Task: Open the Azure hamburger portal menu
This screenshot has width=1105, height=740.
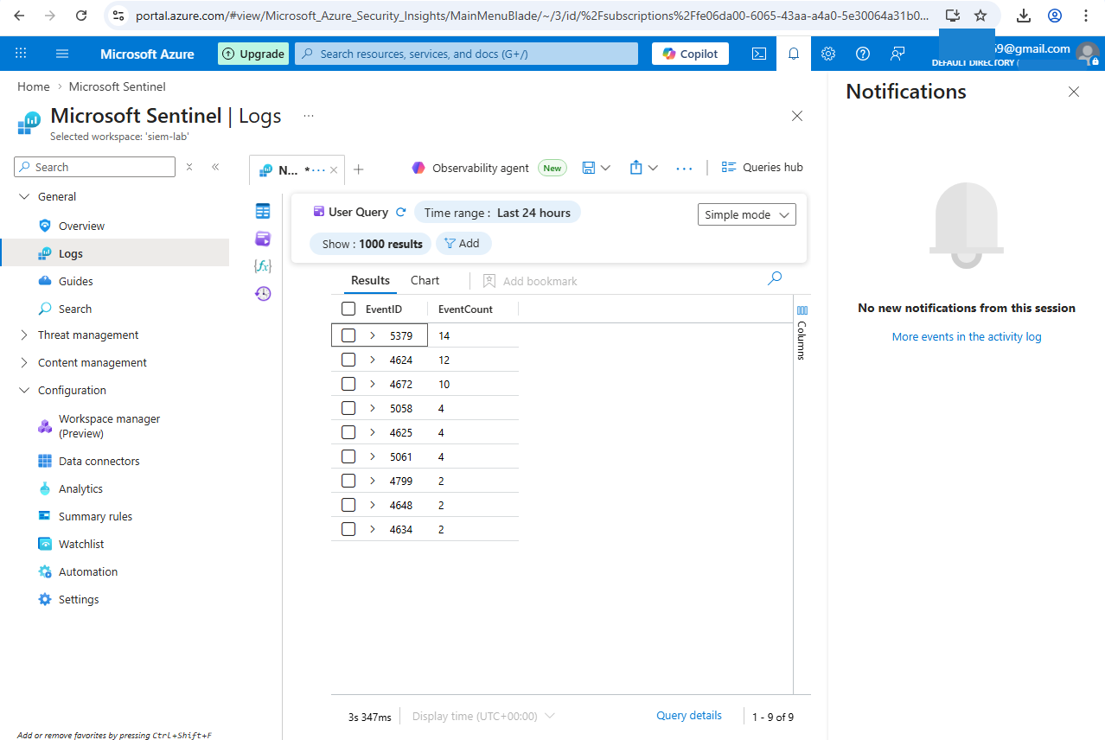Action: (62, 54)
